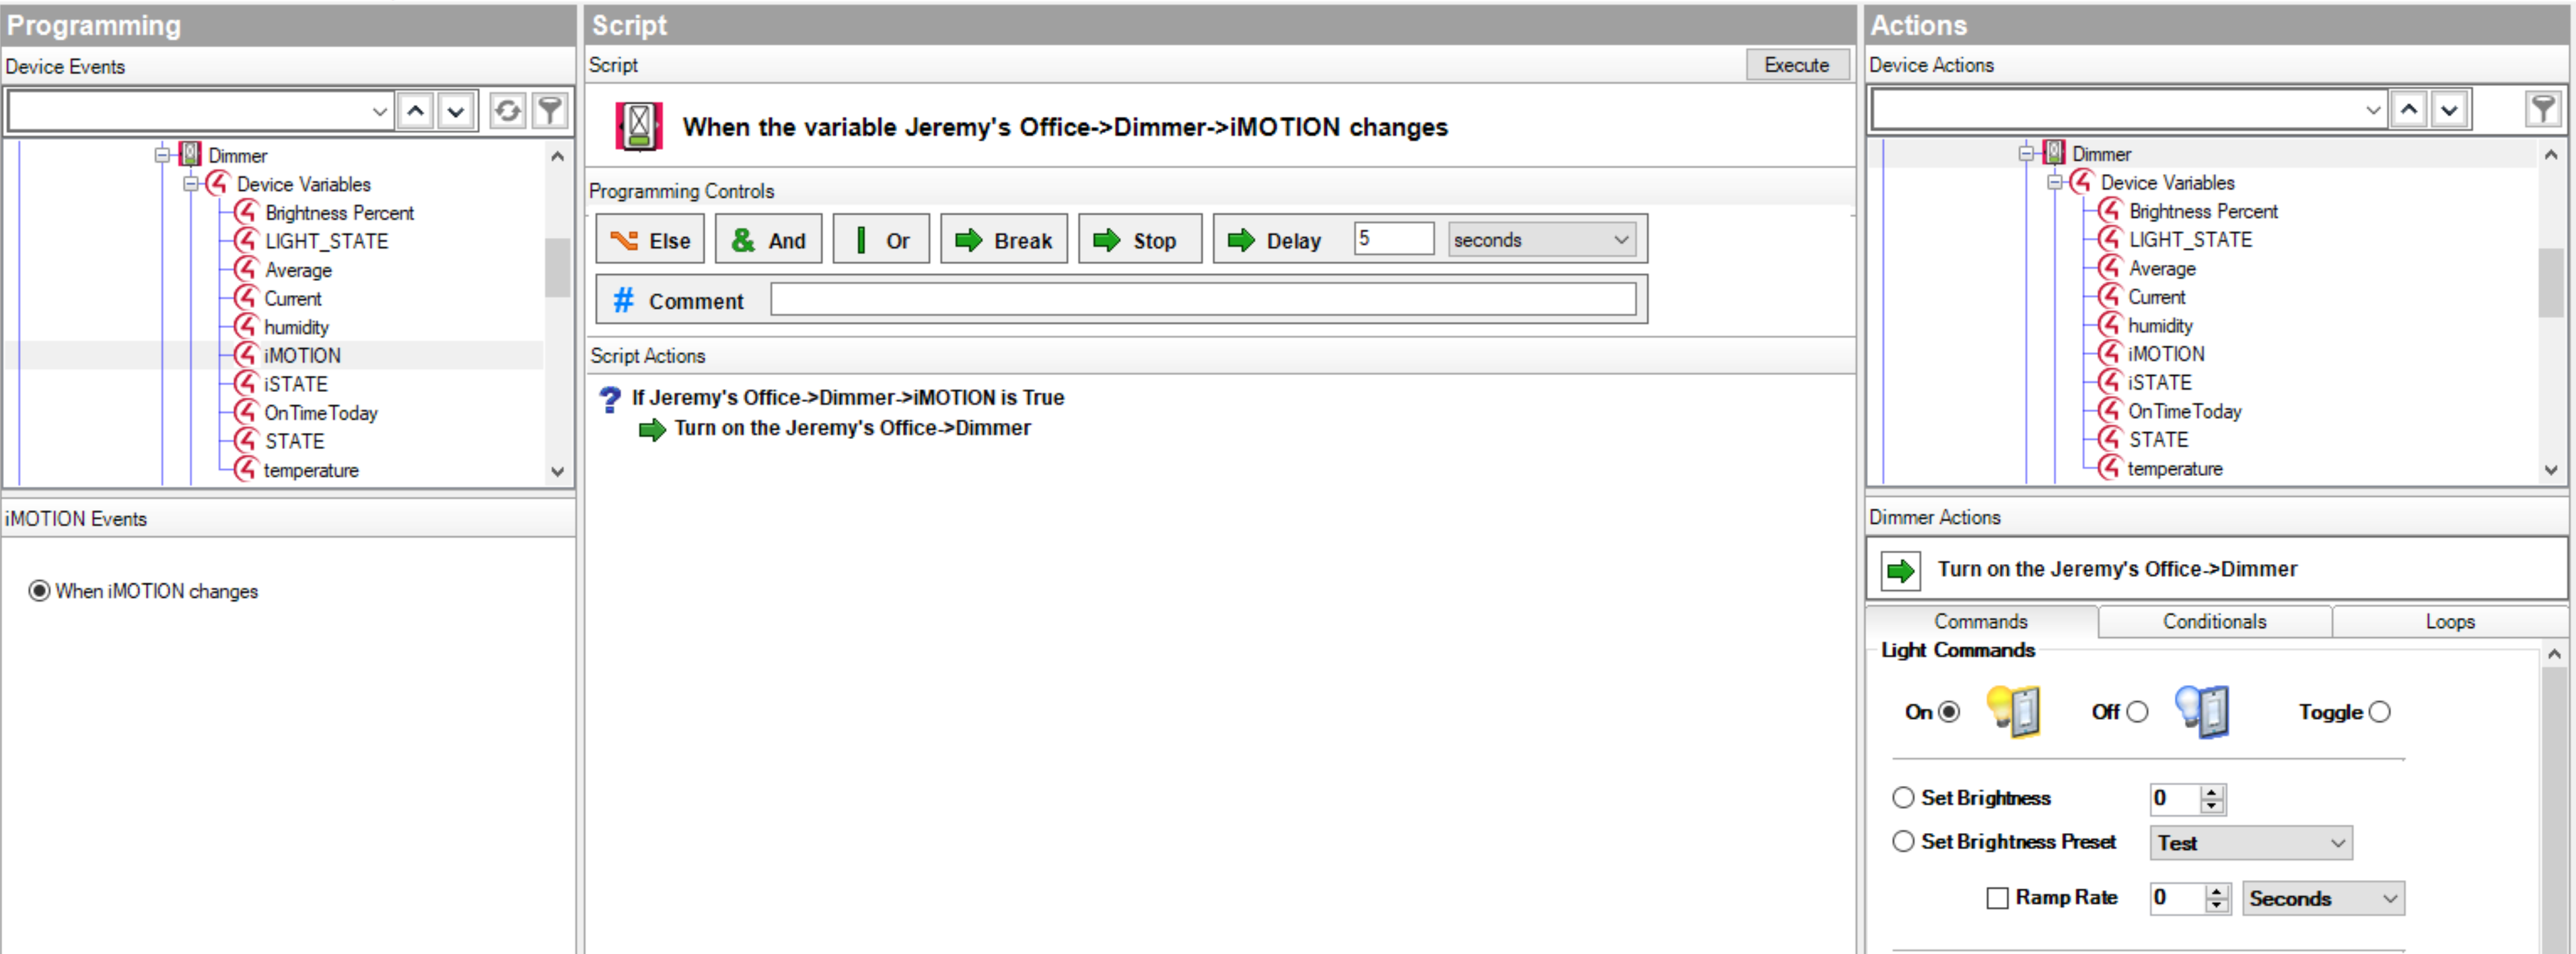The width and height of the screenshot is (2576, 954).
Task: Select the On light command radio
Action: point(1949,712)
